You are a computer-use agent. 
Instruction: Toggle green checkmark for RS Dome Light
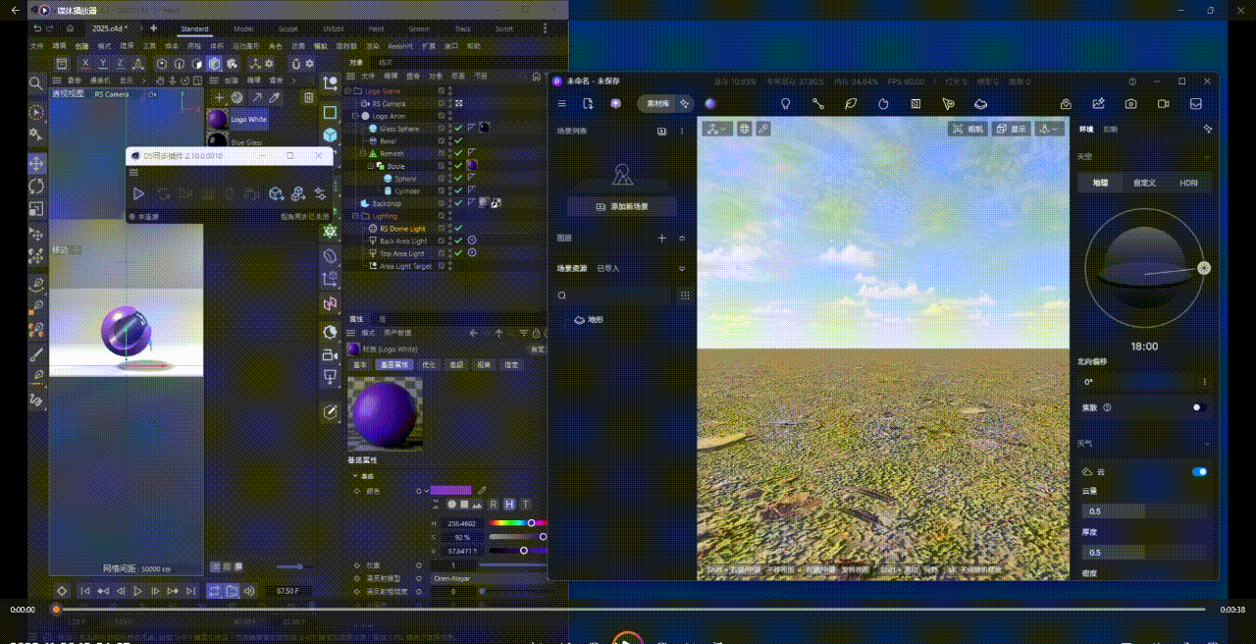pyautogui.click(x=458, y=229)
